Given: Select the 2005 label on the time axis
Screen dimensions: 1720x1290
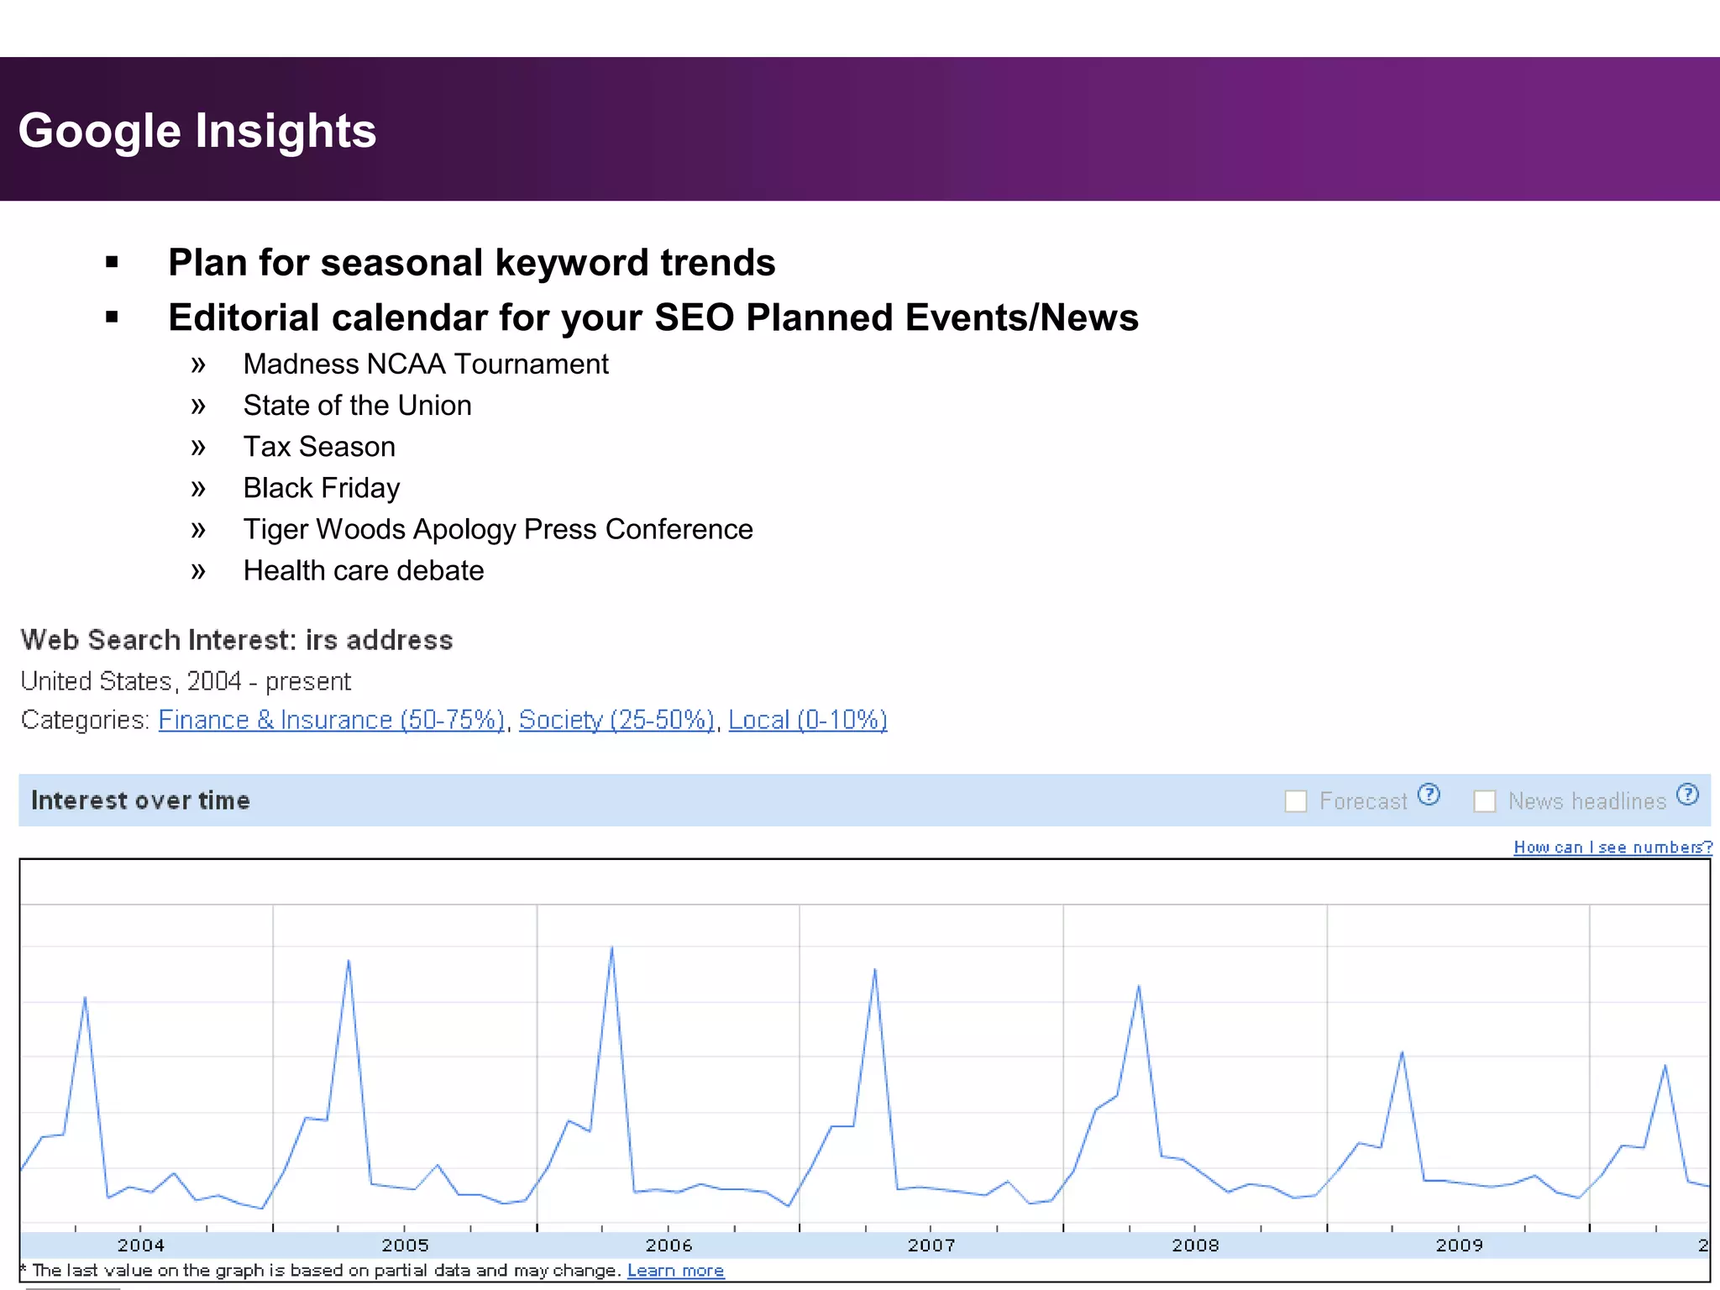Looking at the screenshot, I should pyautogui.click(x=405, y=1245).
